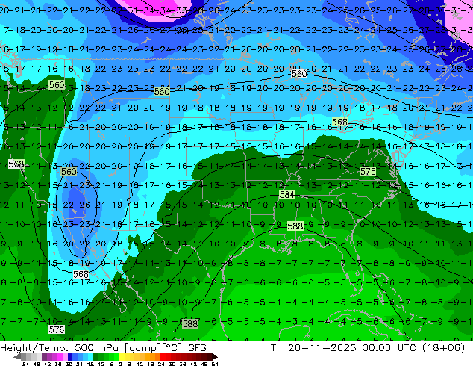Viewport: 473px width, 366px height.
Task: Click the 568 label south of the southwestern low
Action: click(81, 274)
